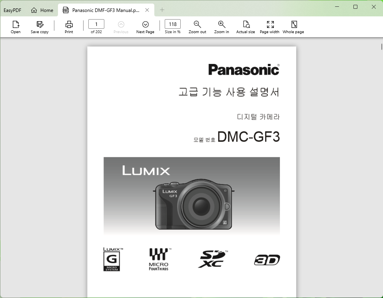This screenshot has height=298, width=383.
Task: Click the Home house icon
Action: pos(34,10)
